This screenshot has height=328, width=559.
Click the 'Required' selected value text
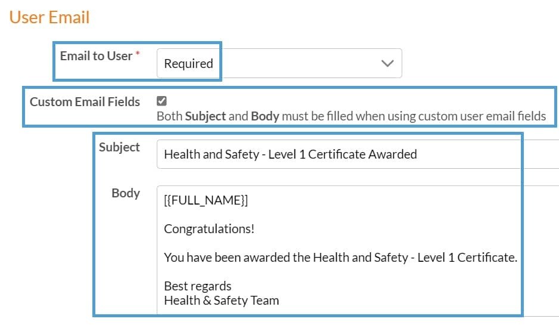pyautogui.click(x=188, y=64)
